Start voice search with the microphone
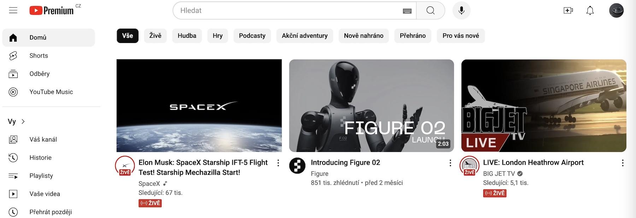 [461, 11]
